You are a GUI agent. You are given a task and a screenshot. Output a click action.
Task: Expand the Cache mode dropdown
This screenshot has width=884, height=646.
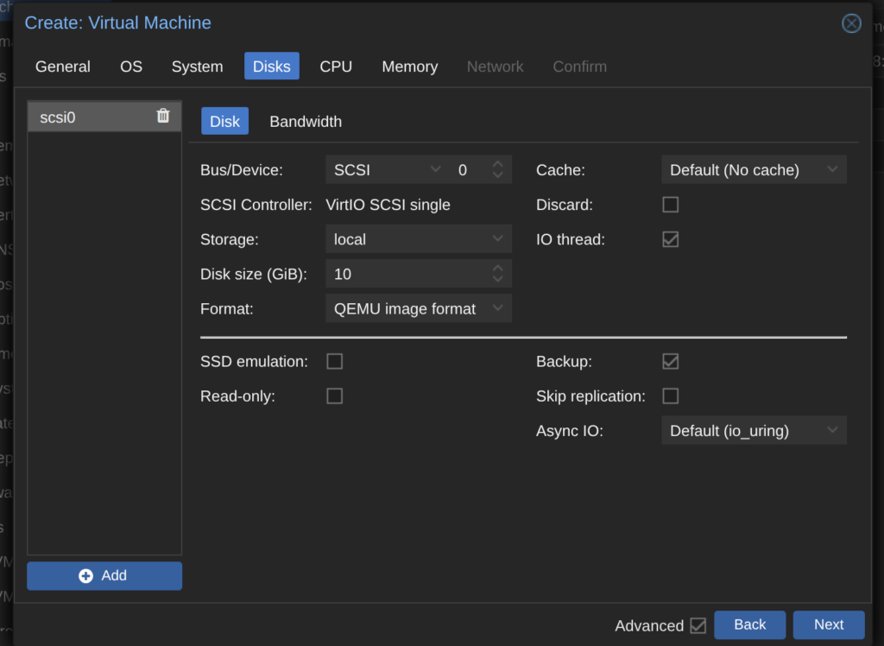pyautogui.click(x=754, y=170)
